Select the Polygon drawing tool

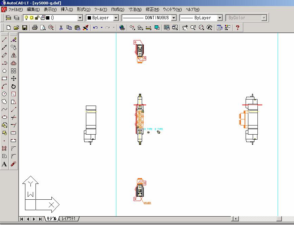4,71
